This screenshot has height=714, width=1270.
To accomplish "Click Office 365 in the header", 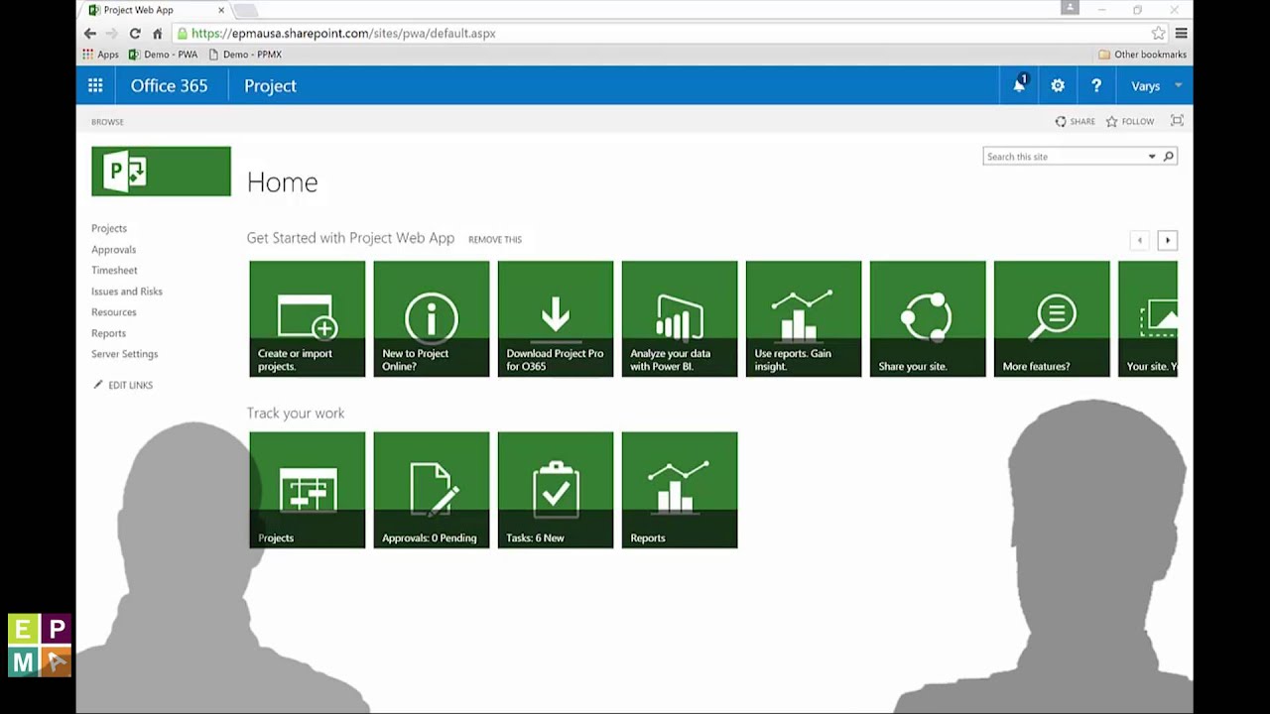I will pyautogui.click(x=170, y=85).
